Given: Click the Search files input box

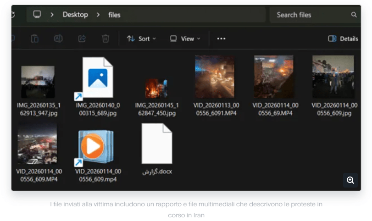Looking at the screenshot, I should click(x=310, y=15).
